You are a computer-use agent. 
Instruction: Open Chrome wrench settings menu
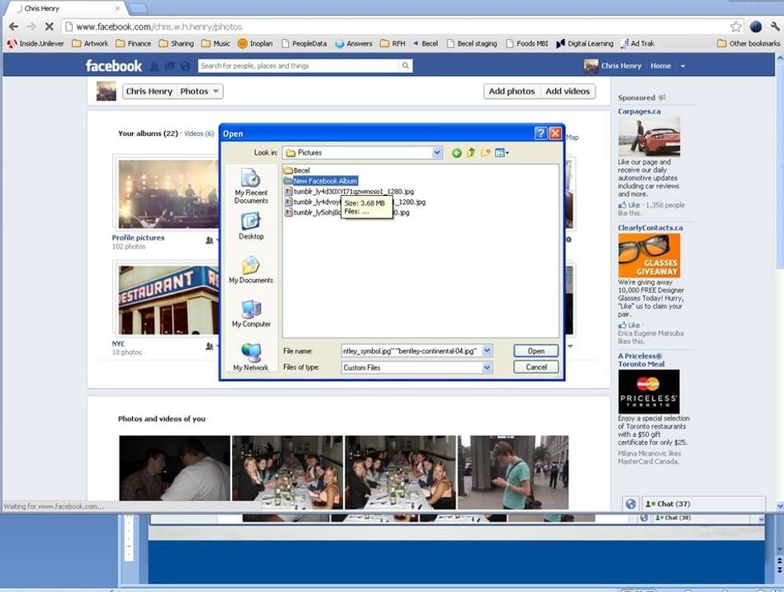point(775,26)
